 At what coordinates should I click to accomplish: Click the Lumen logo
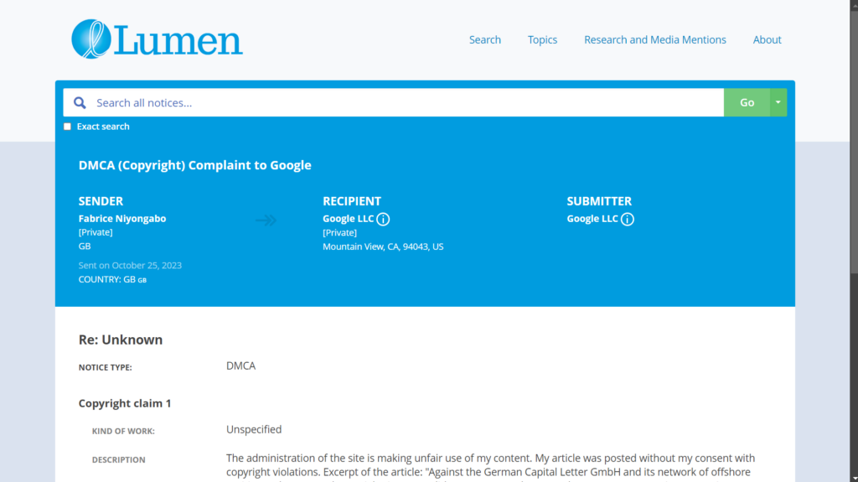coord(157,39)
